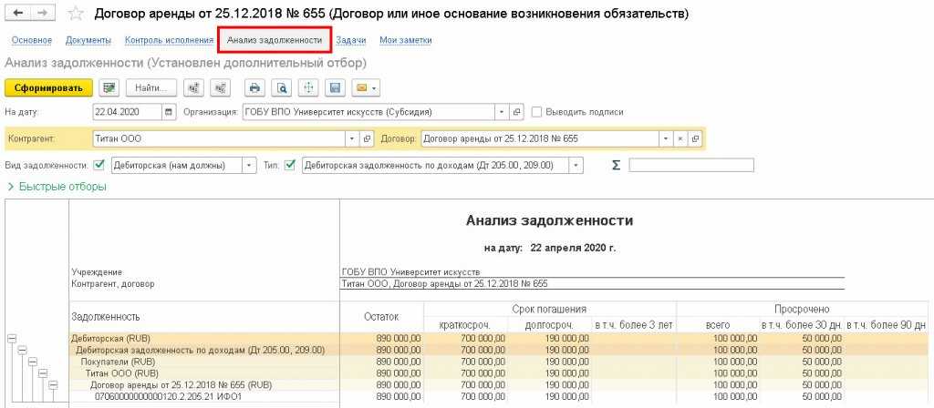
Task: Expand the Быстрые отборы section
Action: pyautogui.click(x=57, y=187)
